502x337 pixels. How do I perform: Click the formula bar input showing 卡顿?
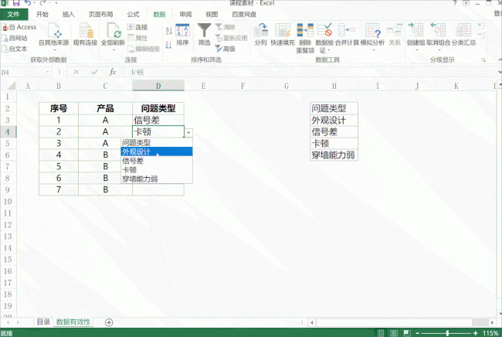310,73
